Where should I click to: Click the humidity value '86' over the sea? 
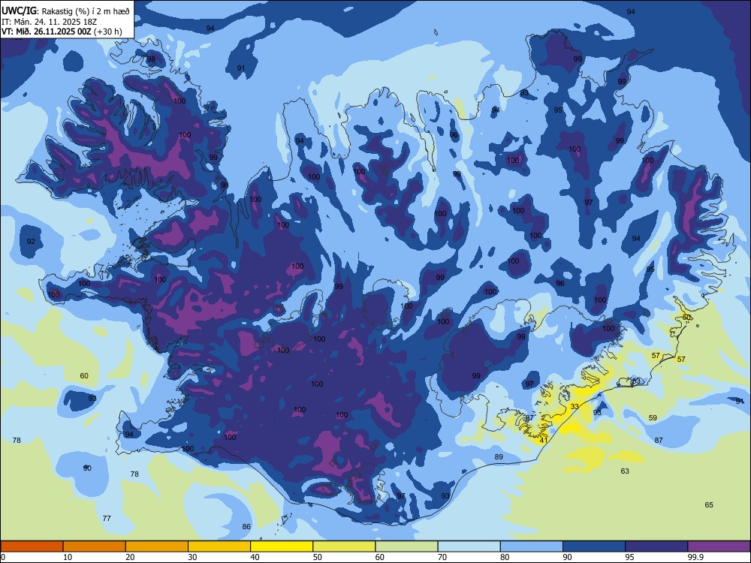pos(246,527)
